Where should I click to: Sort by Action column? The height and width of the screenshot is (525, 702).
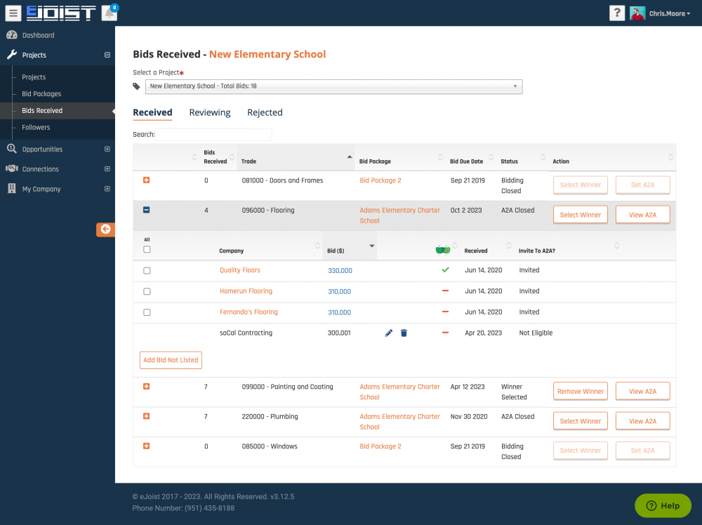[x=670, y=157]
